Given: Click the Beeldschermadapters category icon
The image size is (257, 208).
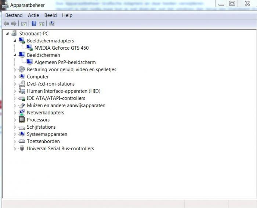Looking at the screenshot, I should [x=22, y=41].
